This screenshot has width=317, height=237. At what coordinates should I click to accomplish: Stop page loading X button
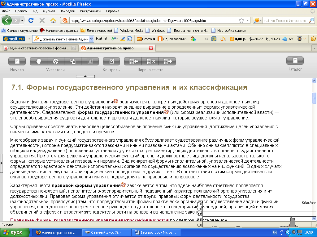pos(42,20)
